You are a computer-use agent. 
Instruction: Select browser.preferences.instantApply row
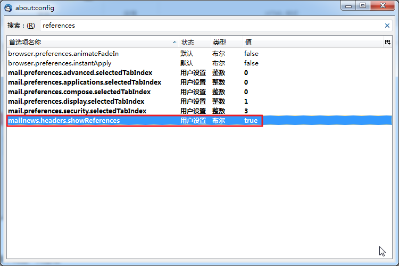(x=199, y=63)
